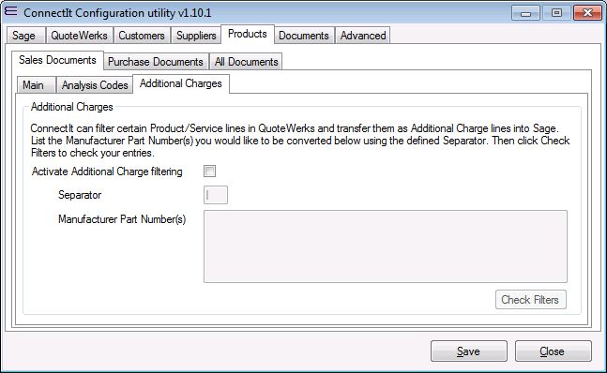Minimize the ConnectIt window
Image resolution: width=607 pixels, height=373 pixels.
coord(525,13)
